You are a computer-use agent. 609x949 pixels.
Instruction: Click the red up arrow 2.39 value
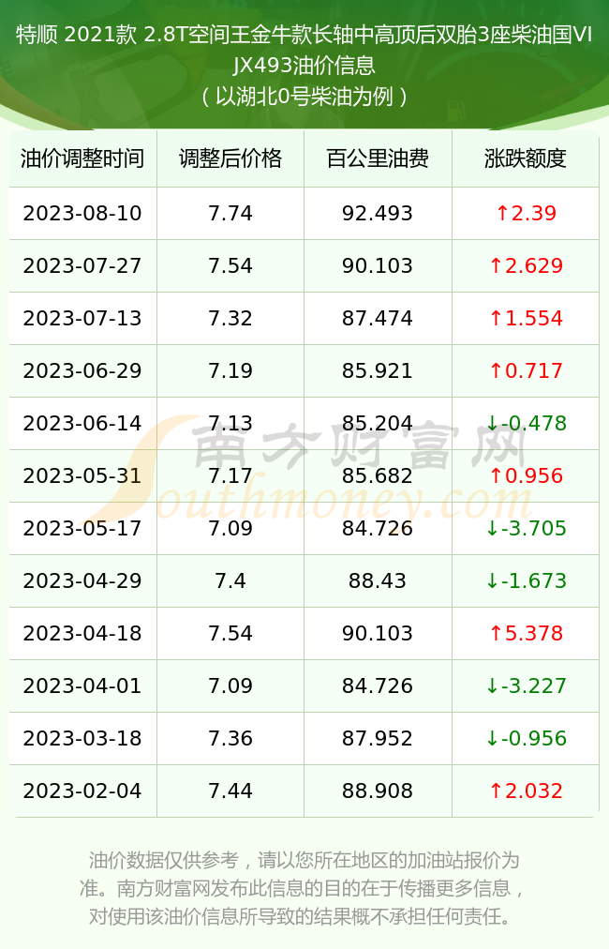coord(526,213)
